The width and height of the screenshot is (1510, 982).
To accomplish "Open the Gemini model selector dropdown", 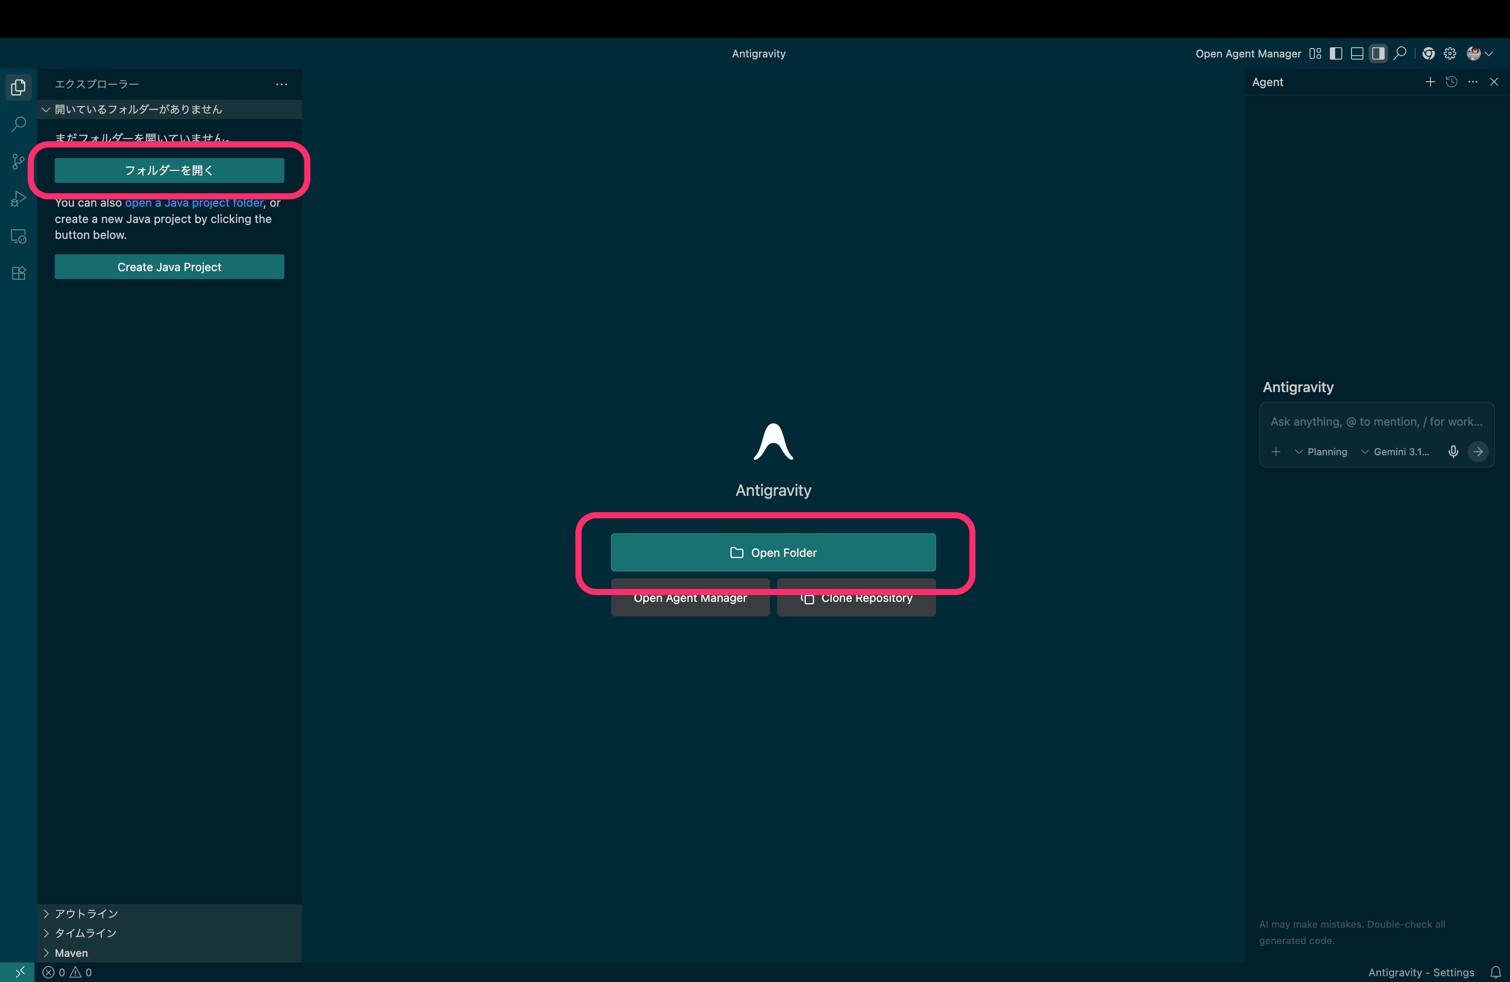I will [1395, 452].
